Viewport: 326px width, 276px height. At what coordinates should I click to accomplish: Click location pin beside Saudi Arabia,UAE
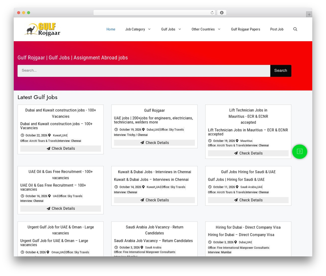[x=237, y=187]
